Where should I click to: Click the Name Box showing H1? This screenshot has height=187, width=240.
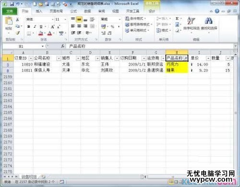click(x=23, y=47)
